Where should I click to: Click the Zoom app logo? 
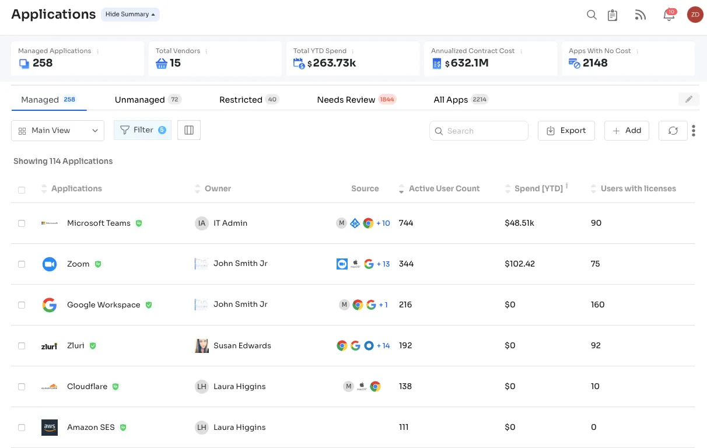pyautogui.click(x=50, y=264)
